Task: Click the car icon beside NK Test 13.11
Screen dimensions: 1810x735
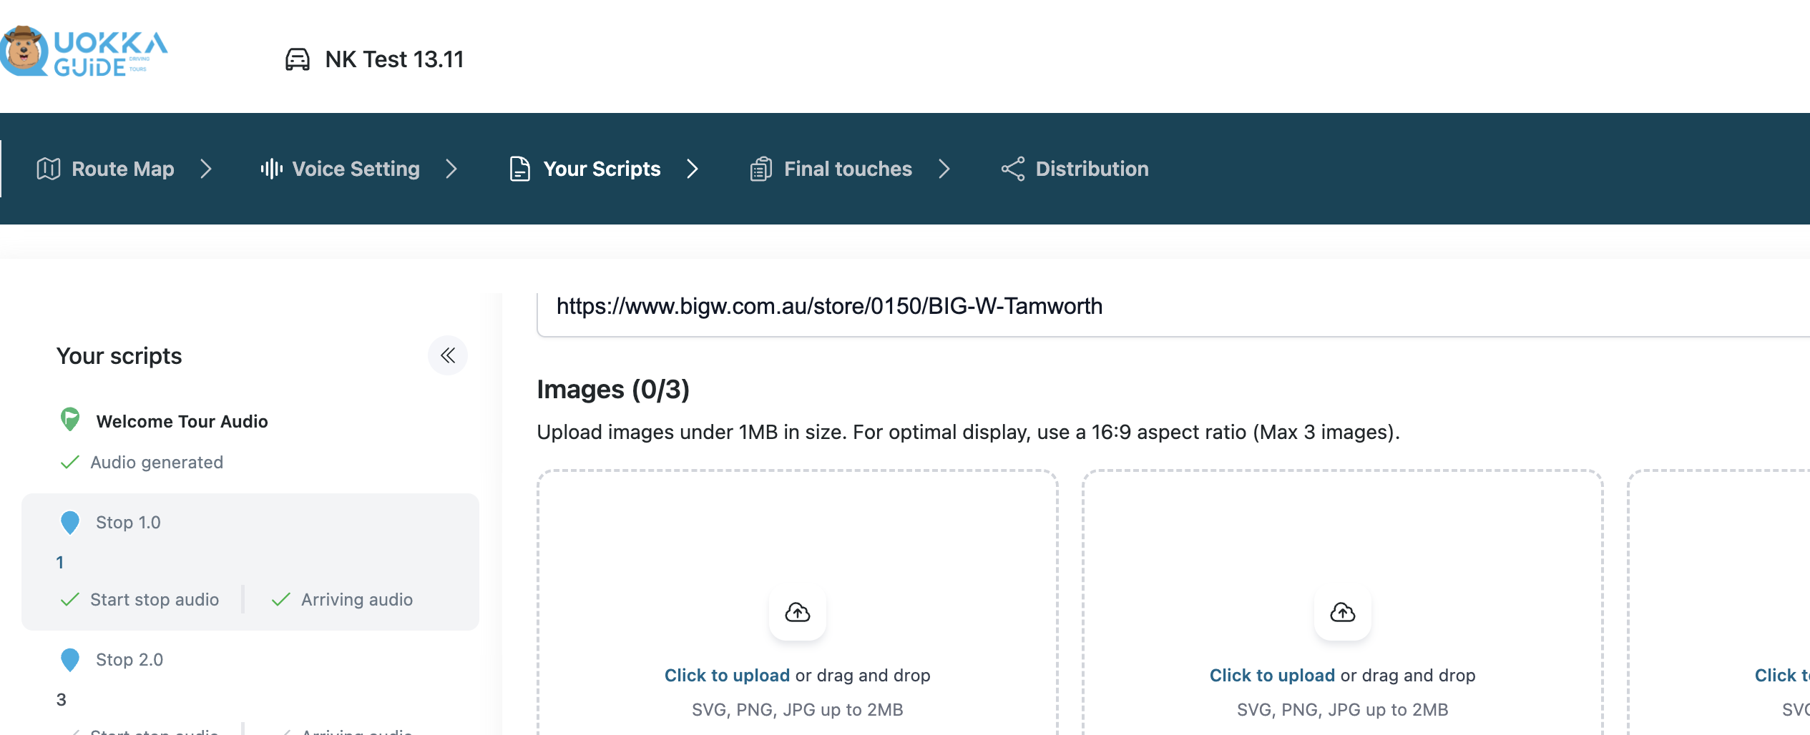Action: [298, 59]
